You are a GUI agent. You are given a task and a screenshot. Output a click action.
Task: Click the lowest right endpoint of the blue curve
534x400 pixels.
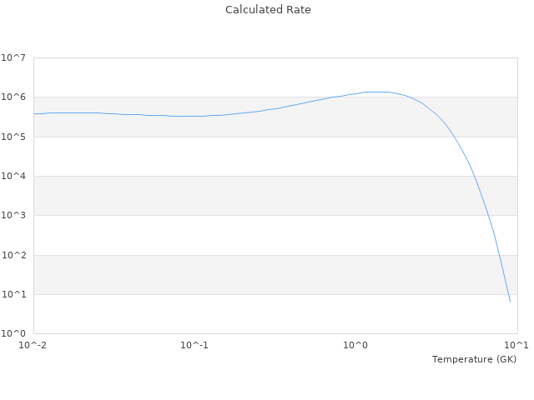click(510, 301)
